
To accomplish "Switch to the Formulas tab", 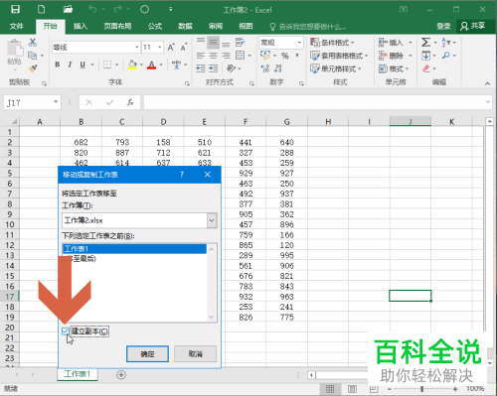I will pyautogui.click(x=155, y=26).
